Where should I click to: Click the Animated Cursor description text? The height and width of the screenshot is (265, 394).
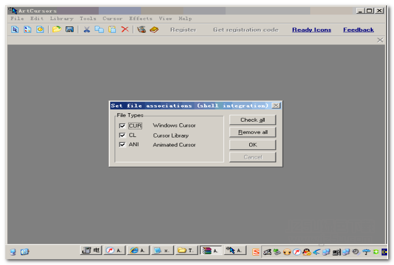tap(174, 145)
